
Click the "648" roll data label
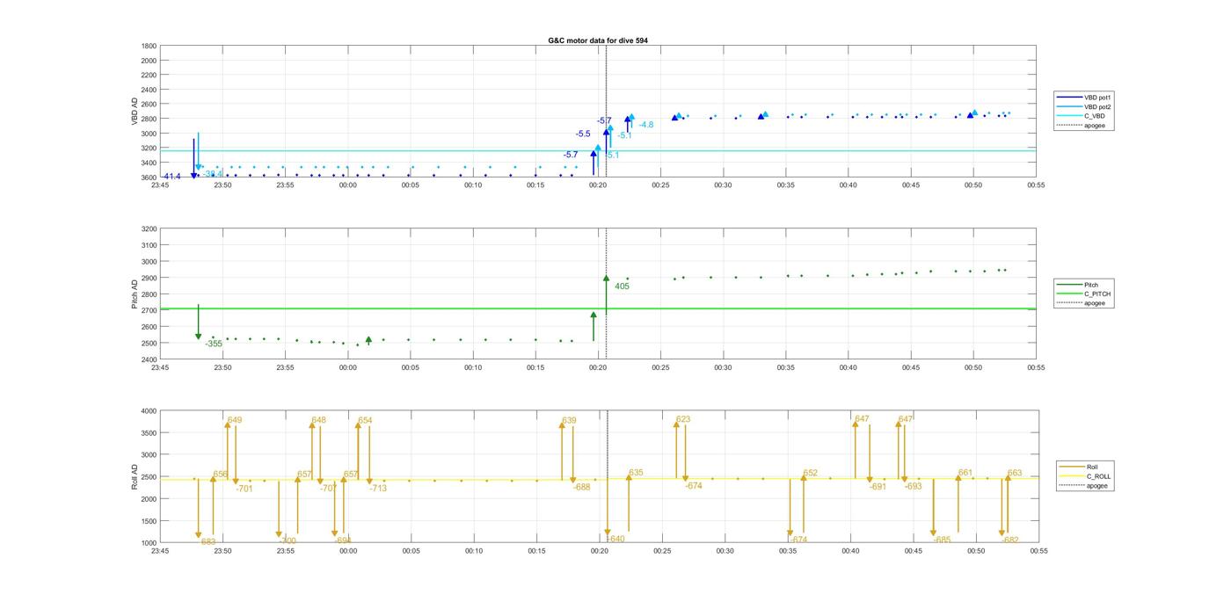(318, 419)
